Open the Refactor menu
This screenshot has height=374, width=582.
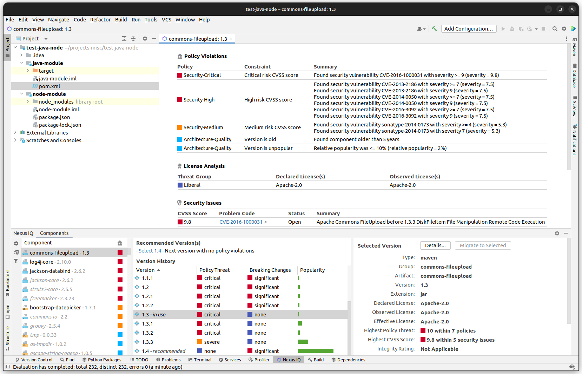pyautogui.click(x=100, y=20)
